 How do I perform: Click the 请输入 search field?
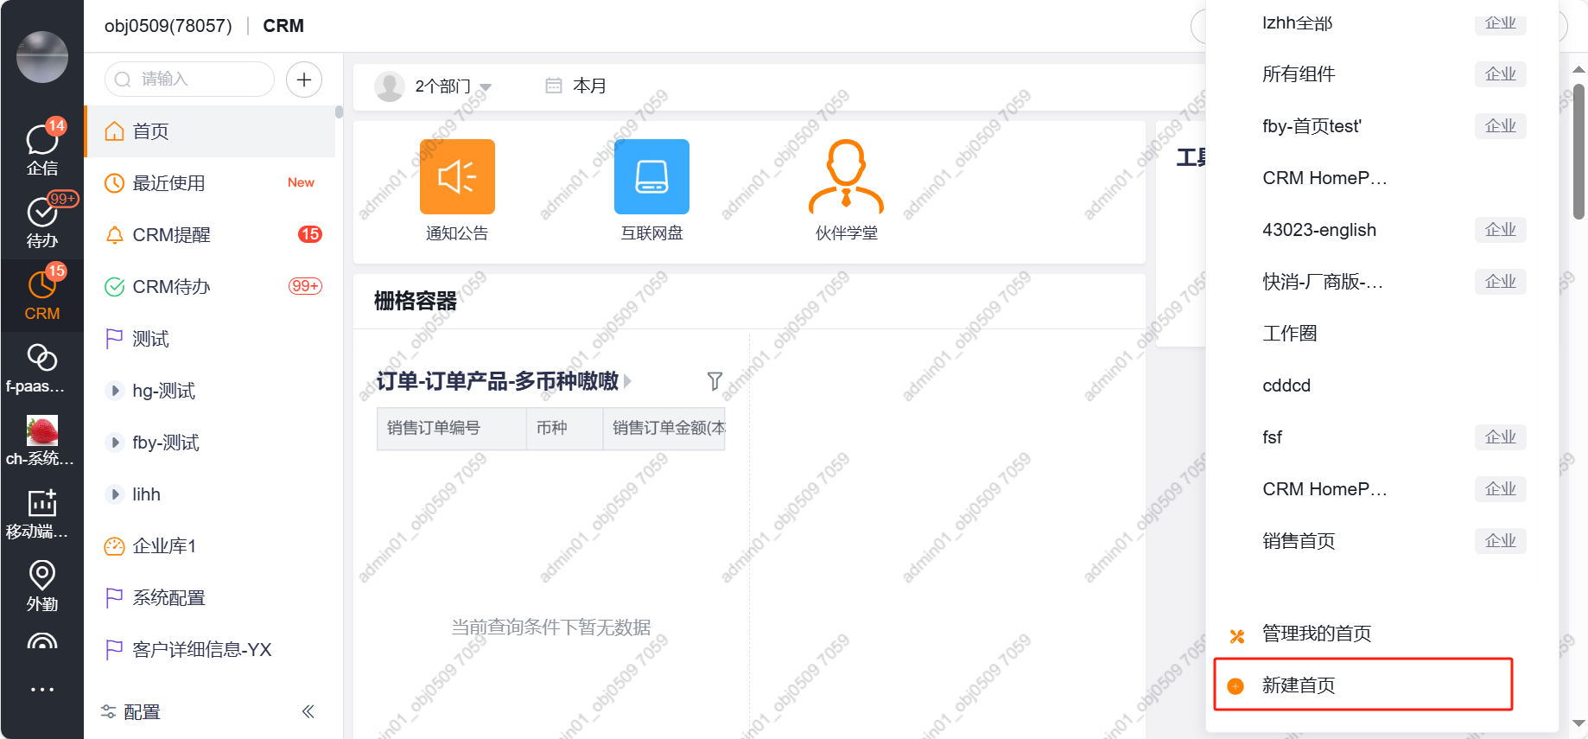click(189, 80)
